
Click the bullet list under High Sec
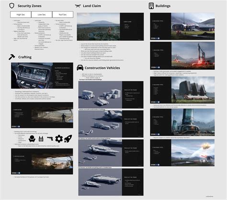(22, 31)
